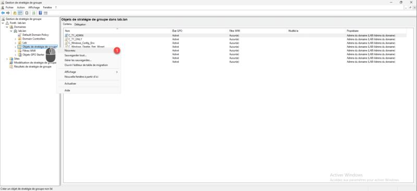
Task: Select Filtres WMI in the tree
Action: point(29,51)
